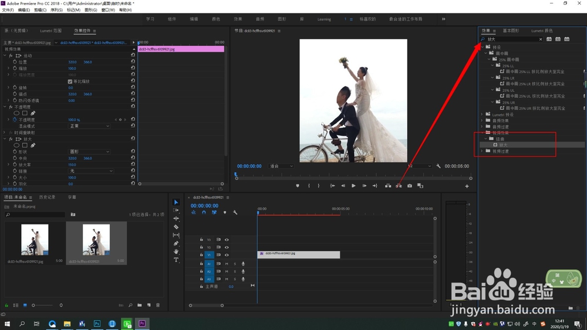Screen dimensions: 587x330
Task: Click Add Marker in program monitor
Action: [298, 186]
